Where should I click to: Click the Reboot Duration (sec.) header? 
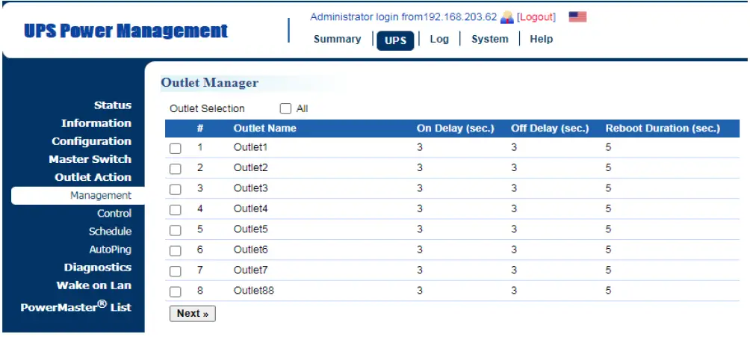tap(663, 129)
